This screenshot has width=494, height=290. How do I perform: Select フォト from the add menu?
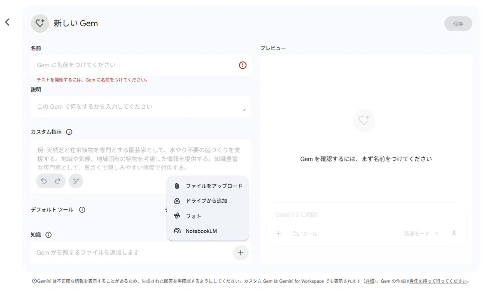208,216
